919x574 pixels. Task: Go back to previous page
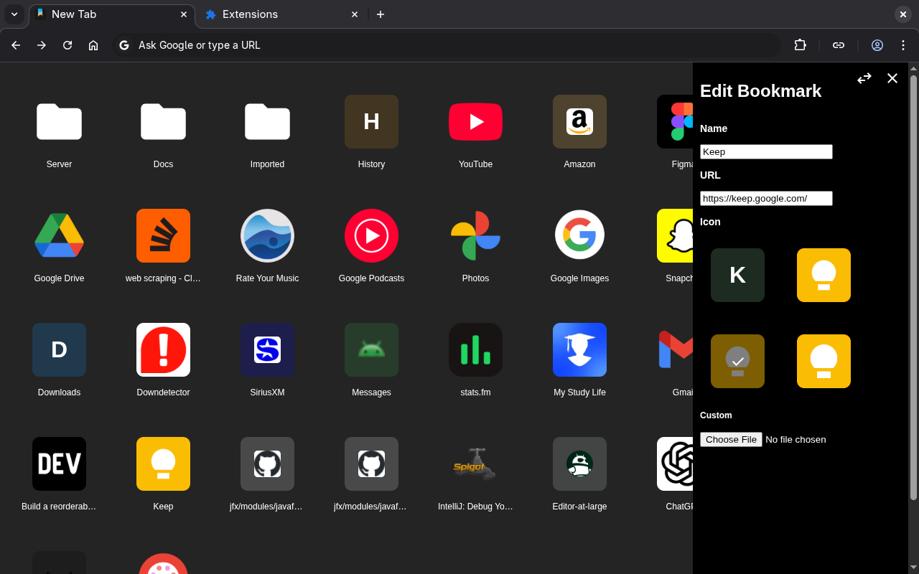pyautogui.click(x=16, y=45)
